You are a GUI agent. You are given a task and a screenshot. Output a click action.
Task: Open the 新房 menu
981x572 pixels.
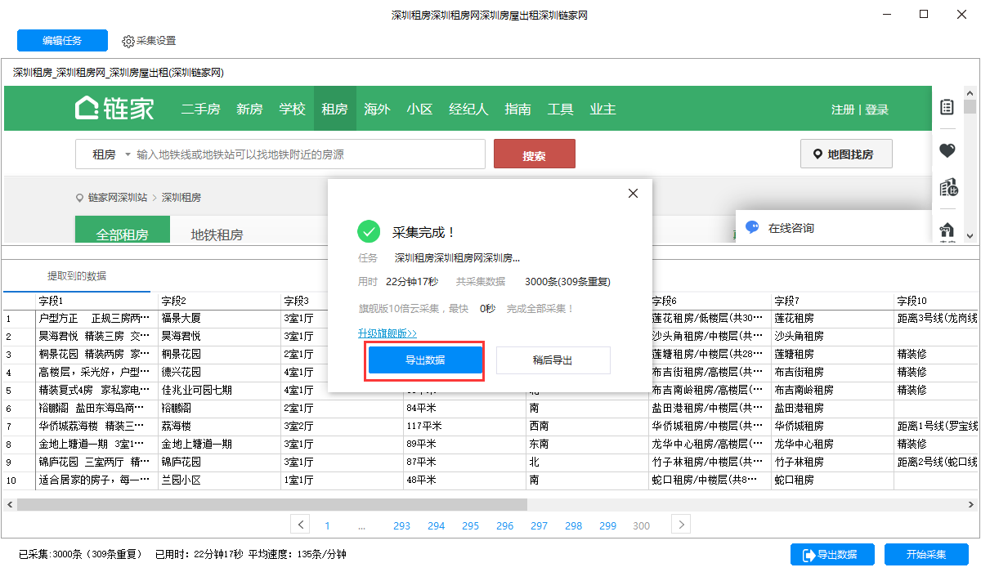(249, 109)
